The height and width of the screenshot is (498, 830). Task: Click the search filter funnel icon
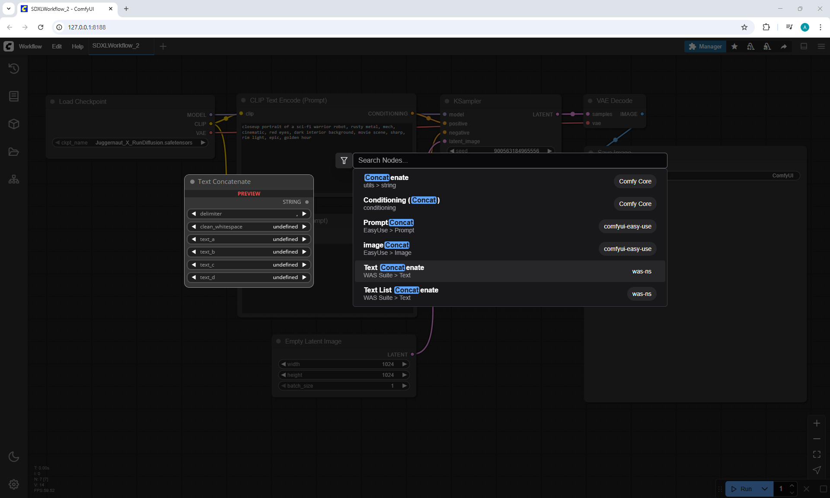pos(344,161)
